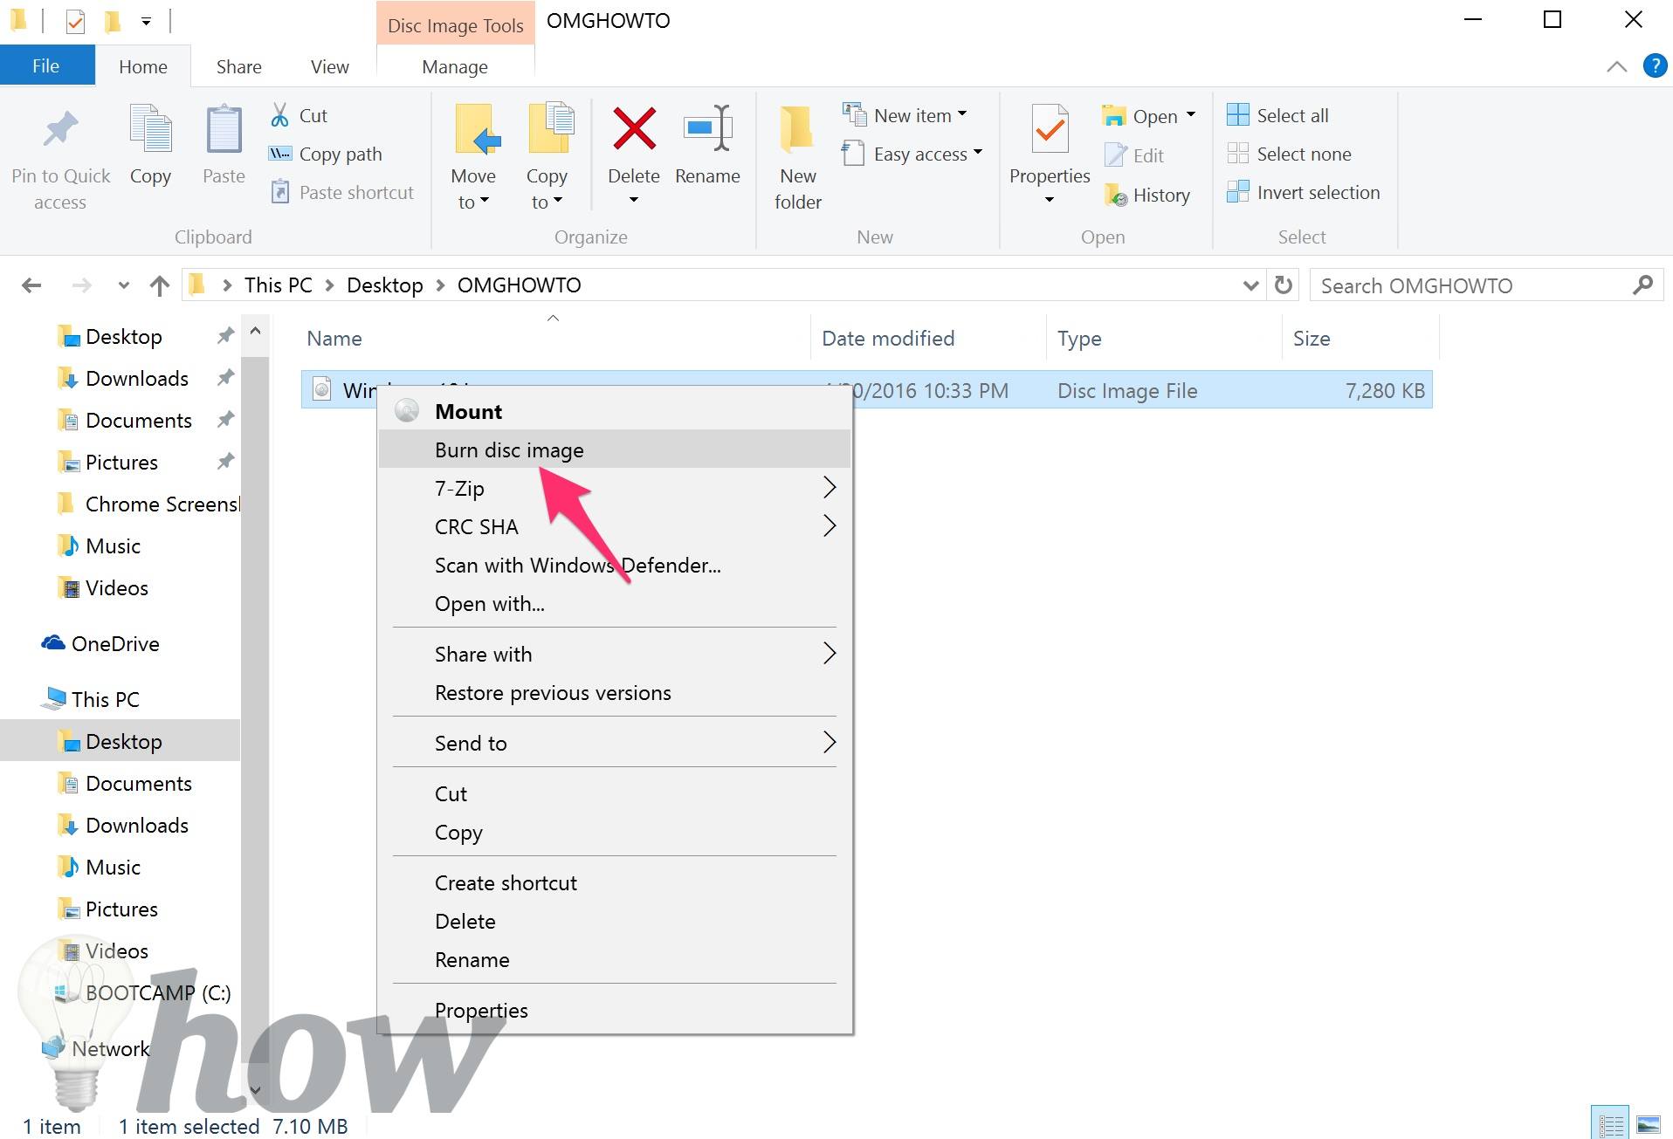Choose Burn disc image
Image resolution: width=1673 pixels, height=1139 pixels.
(x=615, y=449)
